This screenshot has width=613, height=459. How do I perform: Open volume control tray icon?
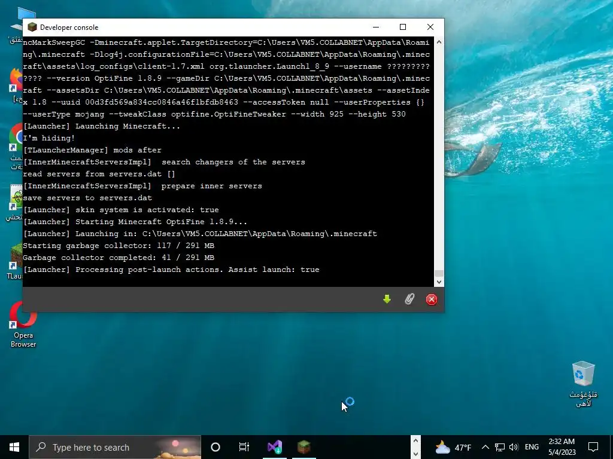pos(514,447)
